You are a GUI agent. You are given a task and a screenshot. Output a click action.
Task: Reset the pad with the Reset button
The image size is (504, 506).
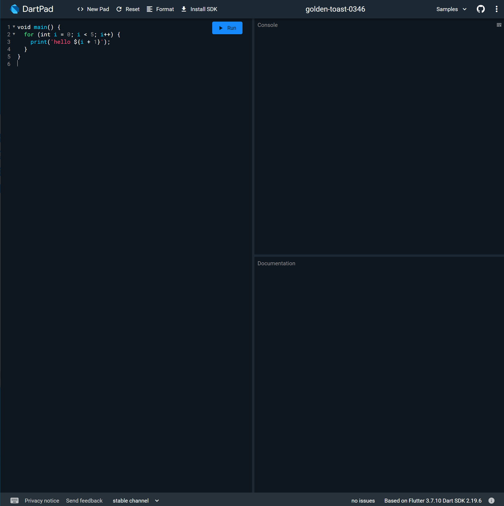[x=128, y=9]
